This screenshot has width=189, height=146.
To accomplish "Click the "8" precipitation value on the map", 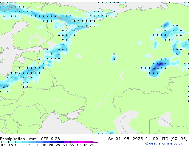I will click(x=153, y=73).
